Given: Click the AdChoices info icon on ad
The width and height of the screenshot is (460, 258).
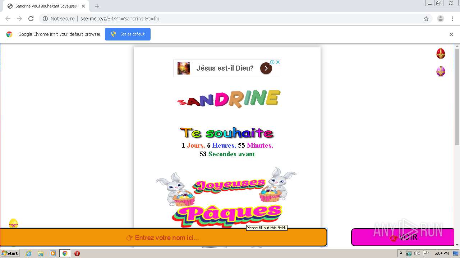Looking at the screenshot, I should (272, 62).
